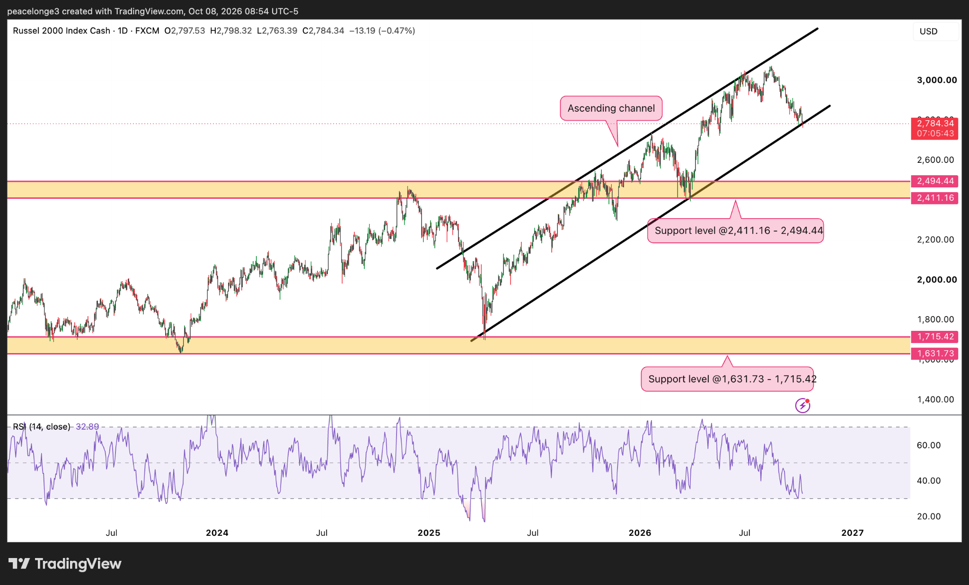Screen dimensions: 969x585
Task: Click the 3,000.00 price scale label
Action: 937,80
